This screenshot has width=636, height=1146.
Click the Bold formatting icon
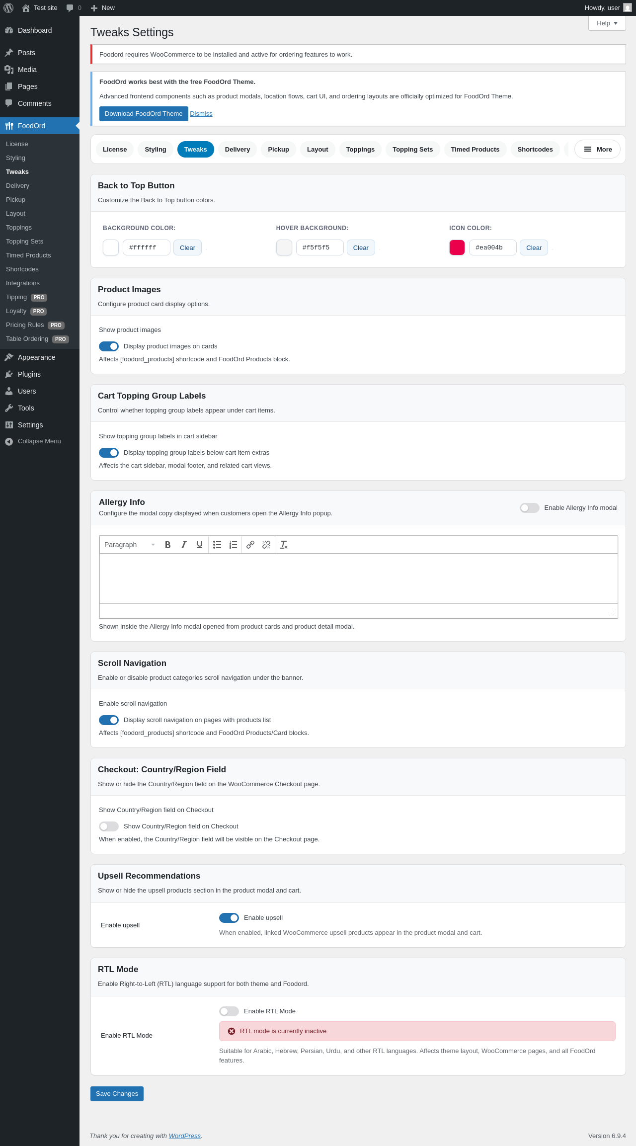(168, 545)
